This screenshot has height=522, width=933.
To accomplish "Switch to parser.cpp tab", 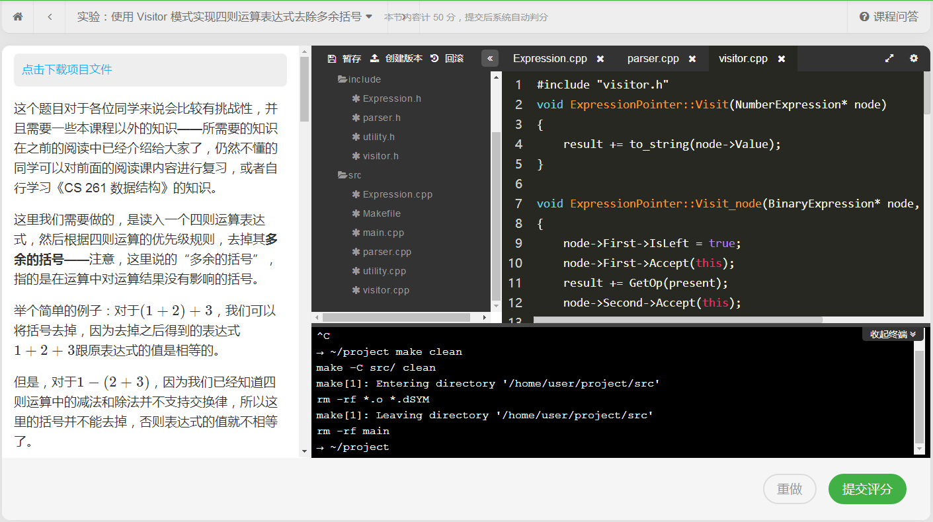I will [653, 58].
